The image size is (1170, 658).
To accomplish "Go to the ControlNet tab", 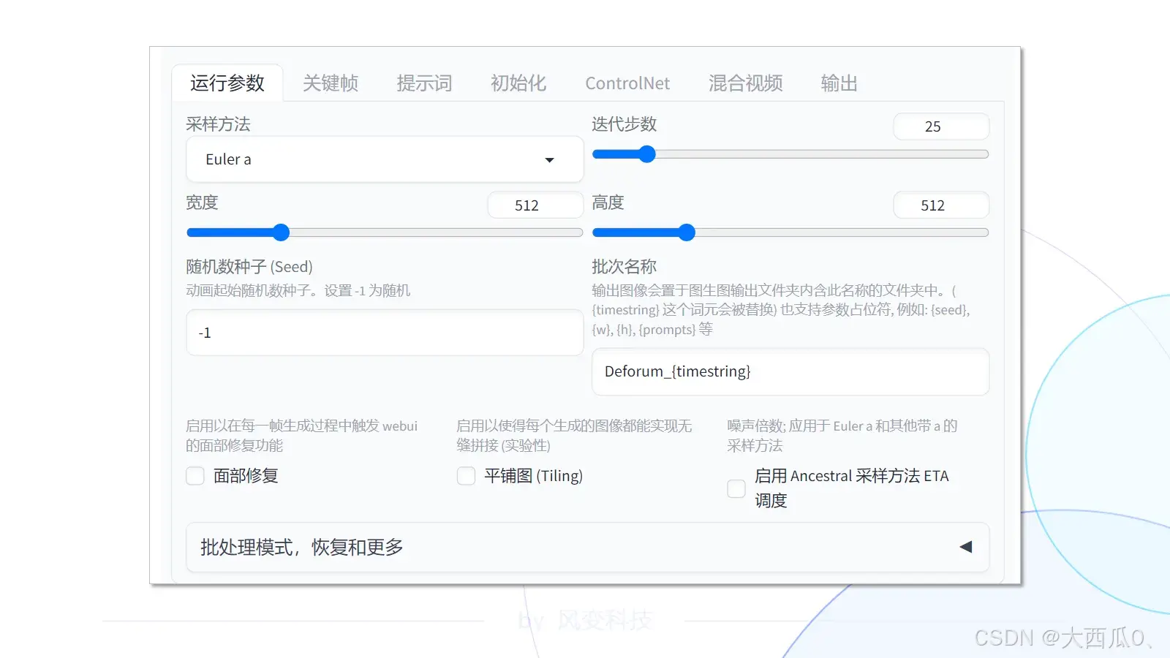I will coord(627,83).
